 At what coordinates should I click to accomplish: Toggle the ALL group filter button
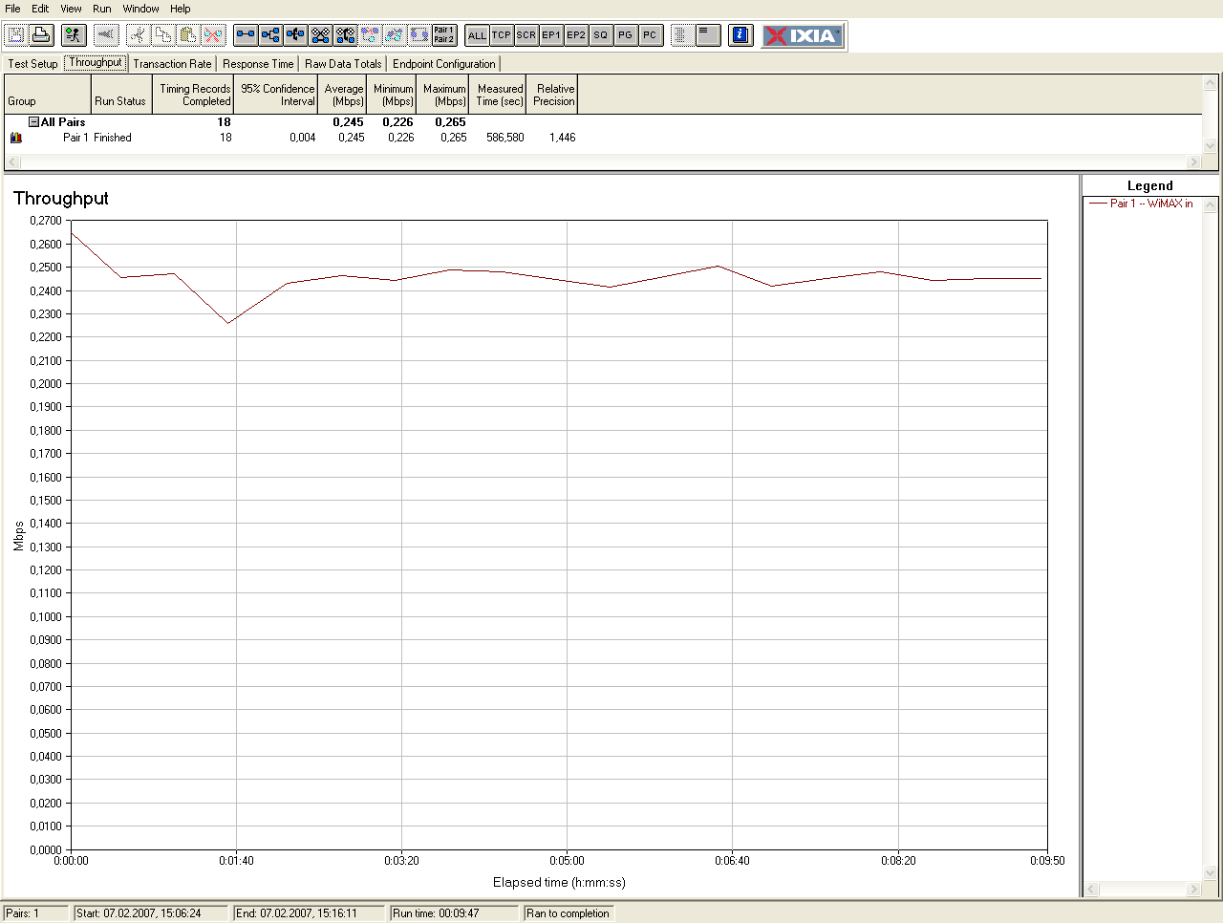pos(477,35)
